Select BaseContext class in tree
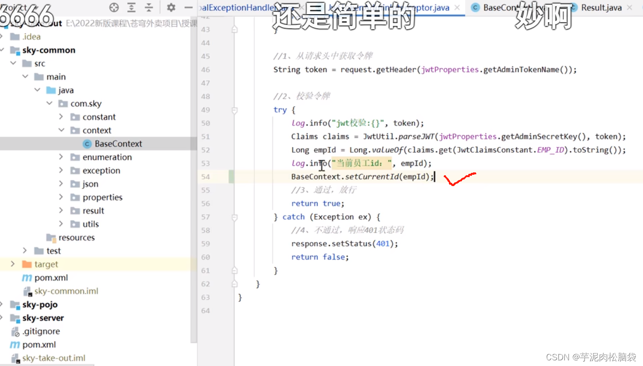This screenshot has width=643, height=366. tap(118, 144)
